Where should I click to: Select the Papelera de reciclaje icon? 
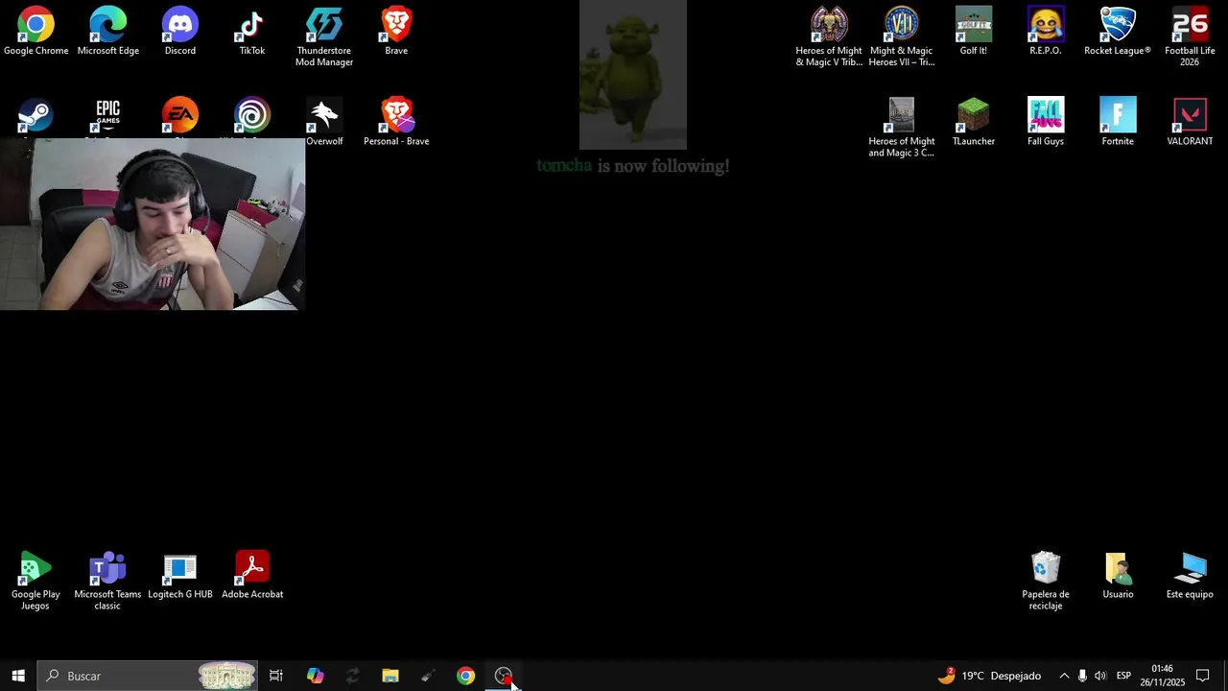click(x=1045, y=581)
